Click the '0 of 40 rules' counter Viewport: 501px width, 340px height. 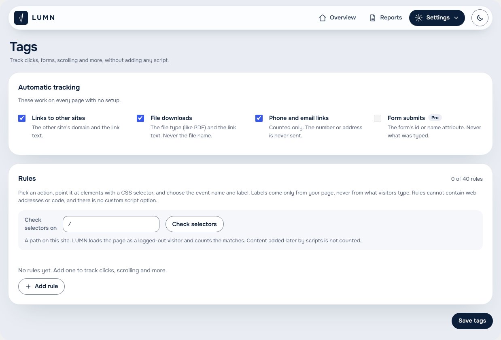pos(467,179)
